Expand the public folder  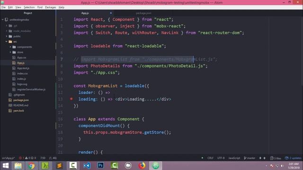pos(7,36)
